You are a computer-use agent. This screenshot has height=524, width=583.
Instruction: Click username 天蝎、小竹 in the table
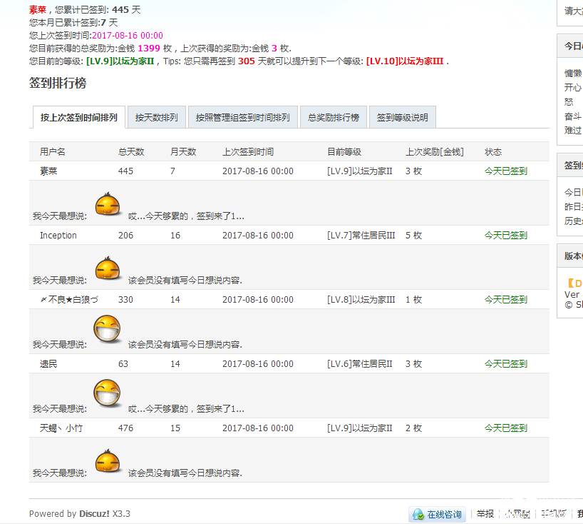point(61,428)
